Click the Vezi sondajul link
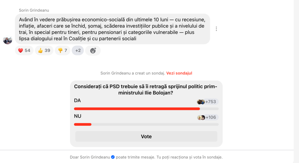Screen dimensions: 299x163 (179, 73)
